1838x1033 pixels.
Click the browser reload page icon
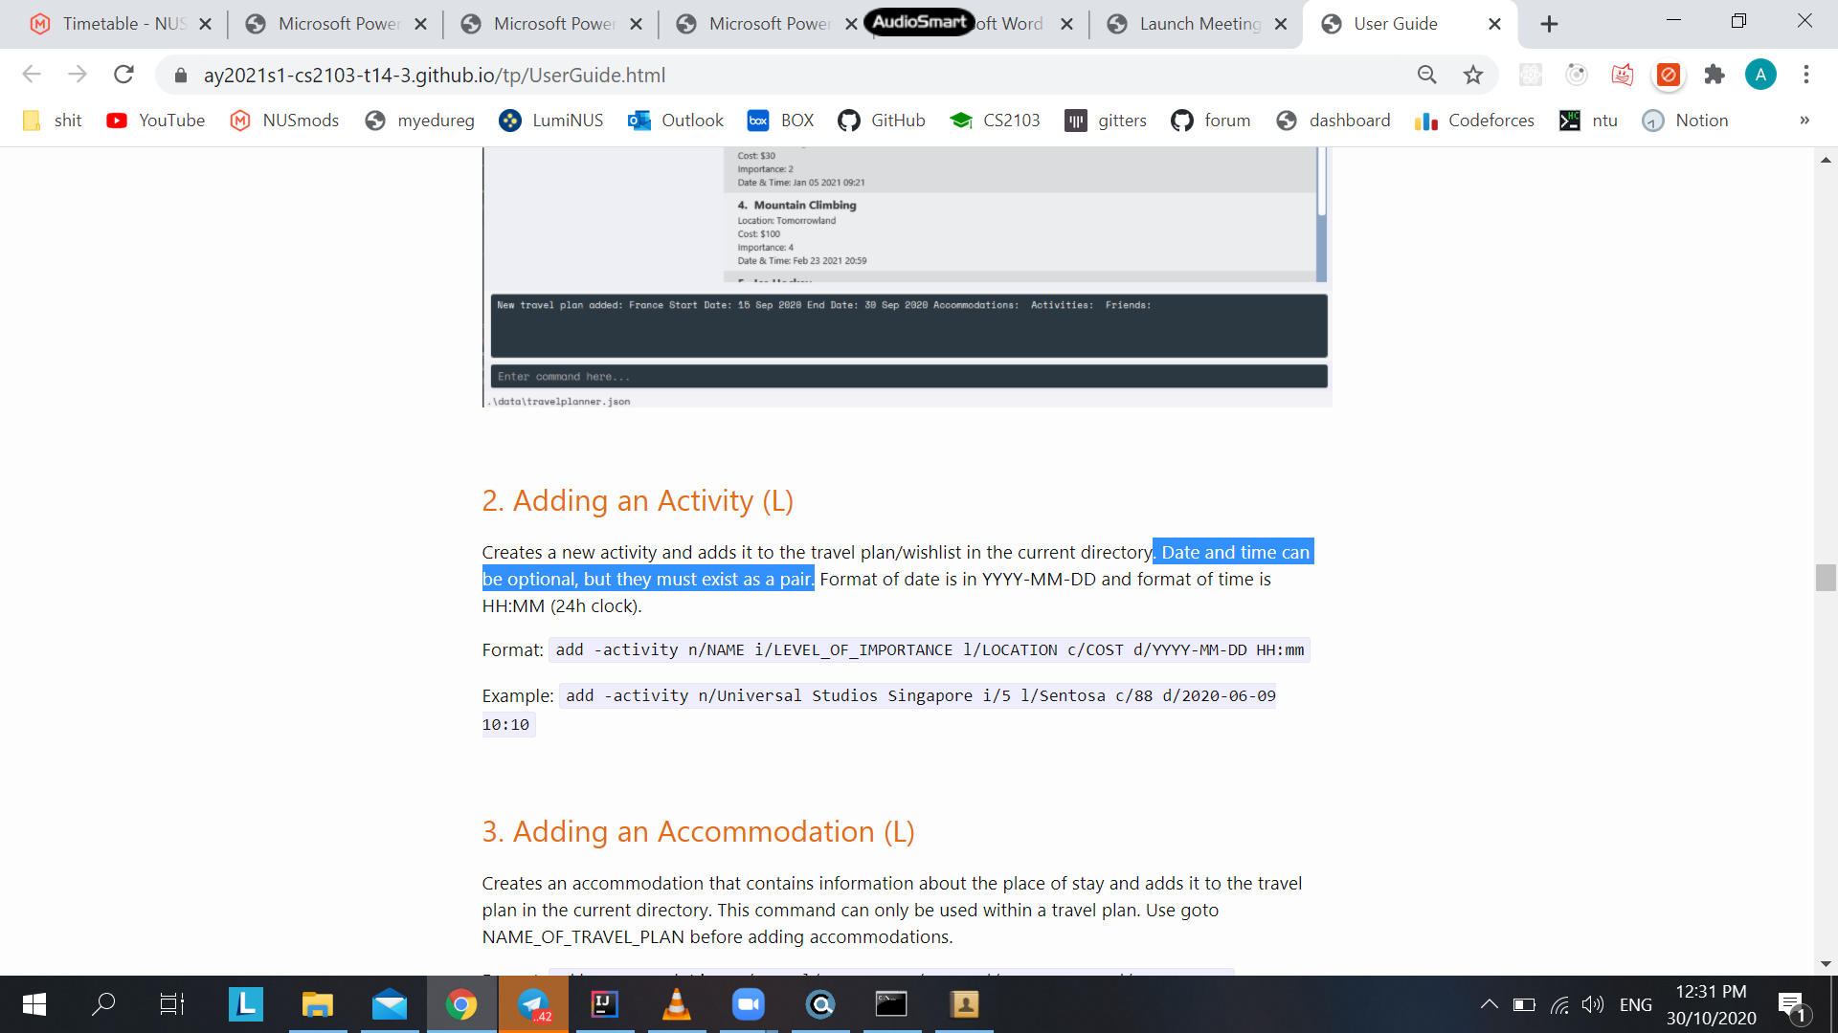[x=123, y=75]
